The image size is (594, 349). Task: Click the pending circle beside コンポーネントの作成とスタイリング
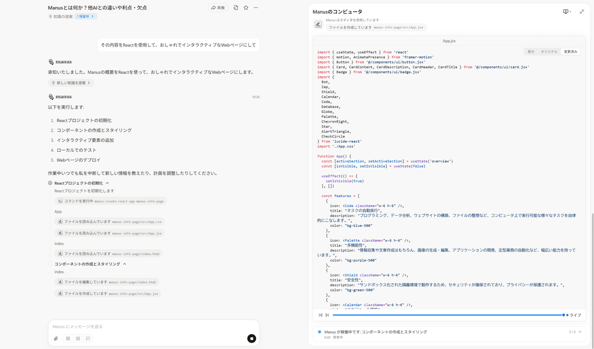(x=50, y=264)
